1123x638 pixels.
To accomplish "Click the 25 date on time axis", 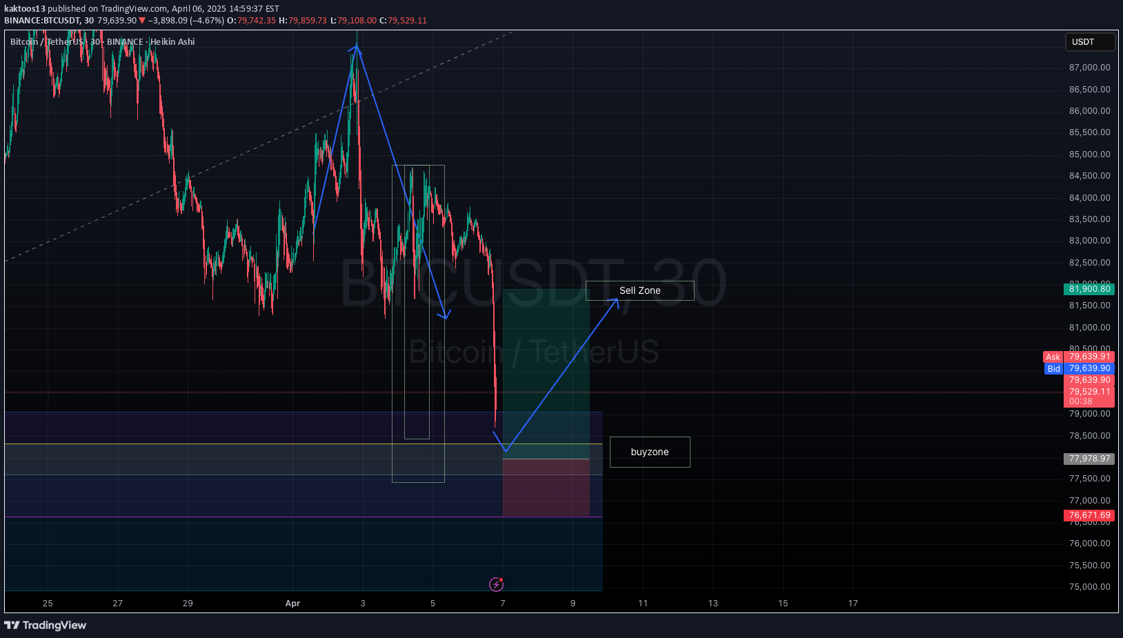I will click(48, 604).
